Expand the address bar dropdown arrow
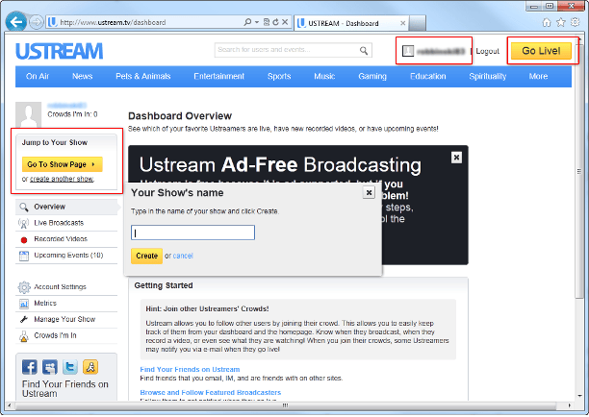The width and height of the screenshot is (589, 417). coord(257,22)
